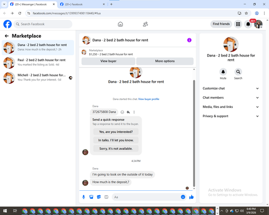Click the Search Facebook field
This screenshot has height=215, width=269.
coord(43,24)
